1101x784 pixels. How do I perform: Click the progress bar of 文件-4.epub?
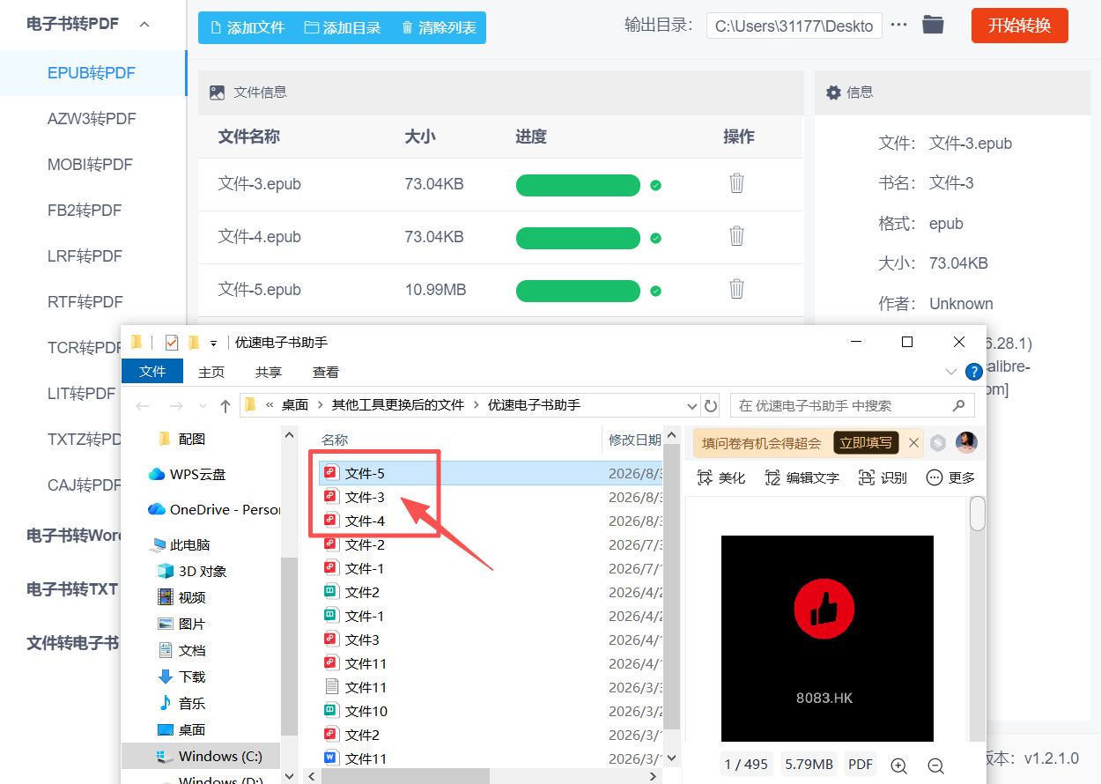[x=578, y=238]
